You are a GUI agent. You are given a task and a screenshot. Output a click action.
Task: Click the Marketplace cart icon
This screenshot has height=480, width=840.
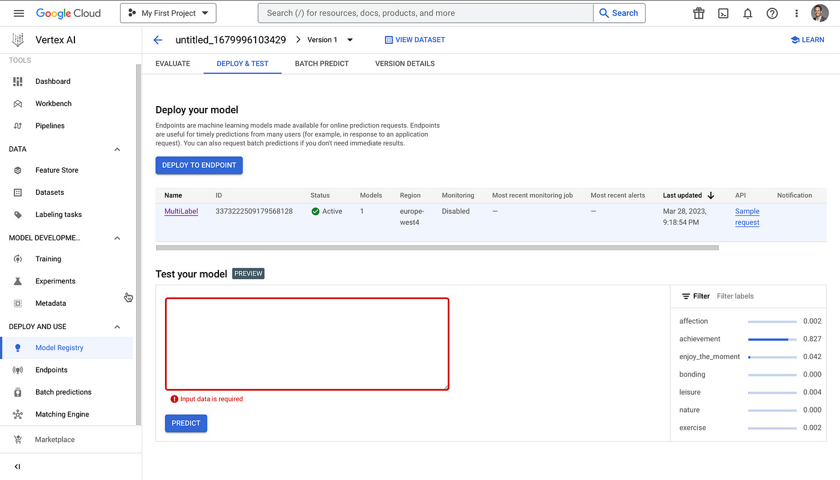pos(18,439)
